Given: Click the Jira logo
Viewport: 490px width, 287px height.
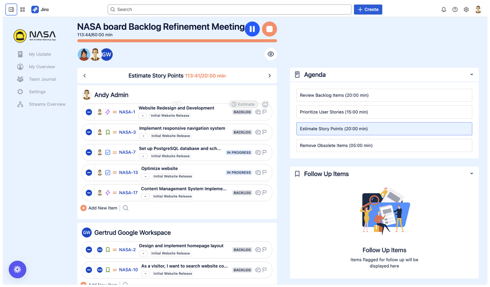Looking at the screenshot, I should coord(40,10).
